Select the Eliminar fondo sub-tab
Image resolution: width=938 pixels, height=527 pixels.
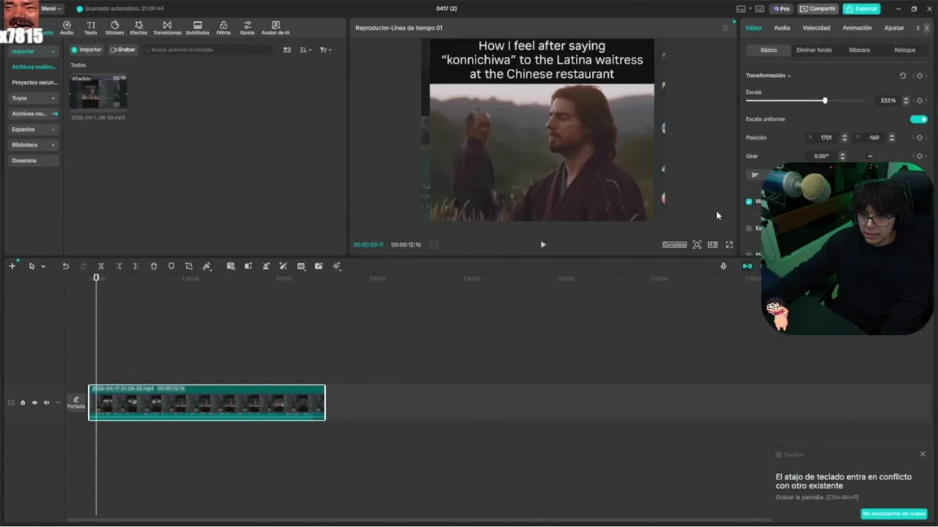point(814,50)
